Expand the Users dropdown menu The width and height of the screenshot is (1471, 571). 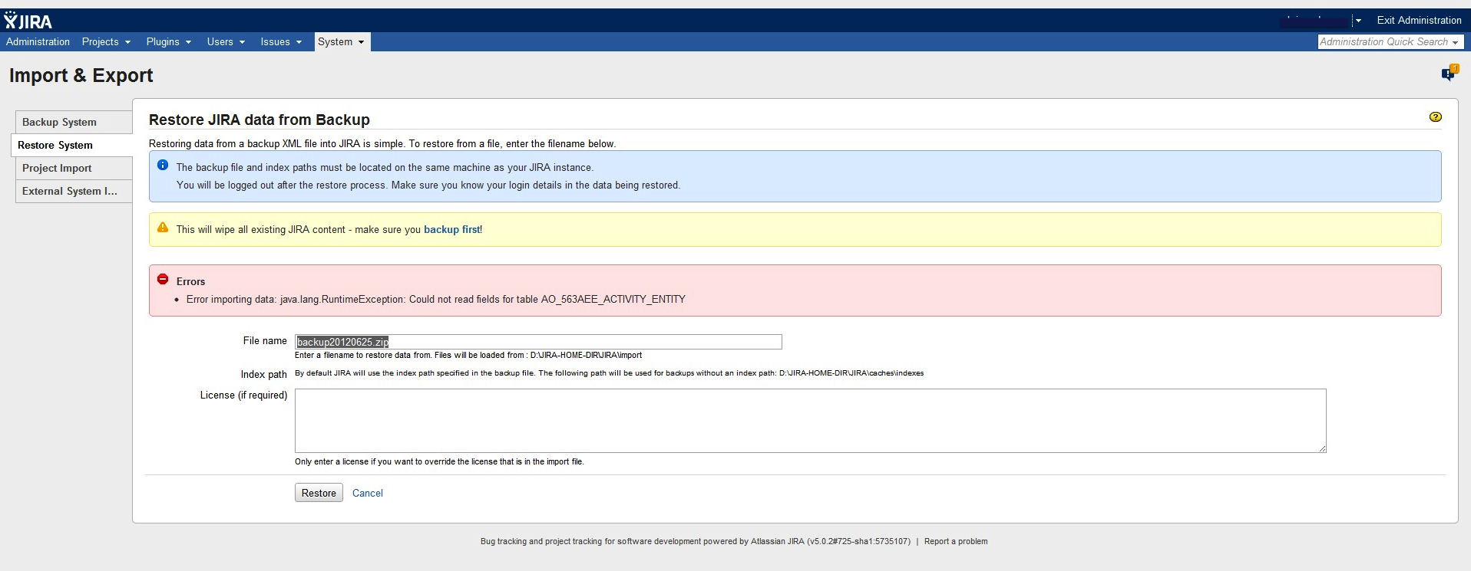tap(226, 42)
